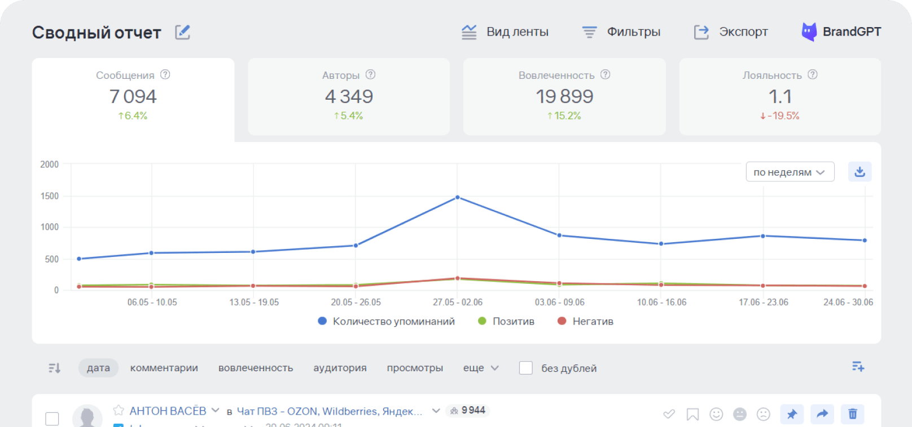The height and width of the screenshot is (427, 912).
Task: Tick the без дублей checkbox
Action: [526, 368]
